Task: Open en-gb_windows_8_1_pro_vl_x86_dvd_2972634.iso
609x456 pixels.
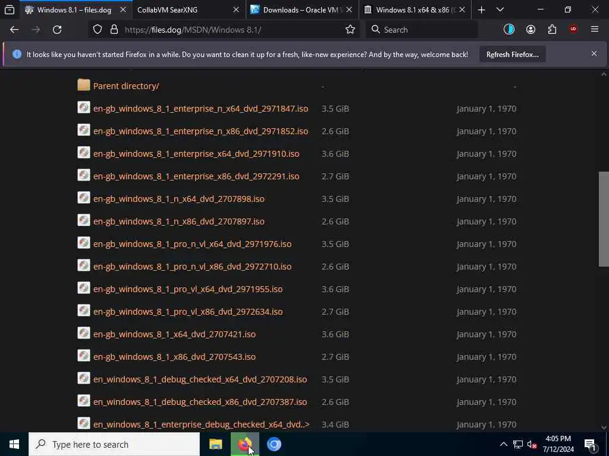Action: tap(188, 312)
